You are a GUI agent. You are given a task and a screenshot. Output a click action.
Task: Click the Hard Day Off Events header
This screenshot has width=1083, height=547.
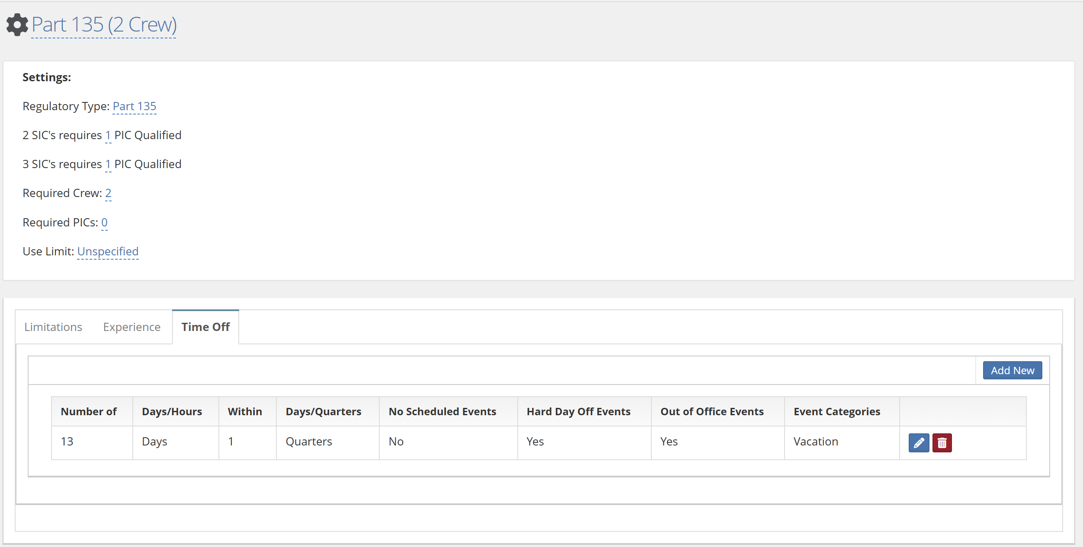click(x=578, y=412)
